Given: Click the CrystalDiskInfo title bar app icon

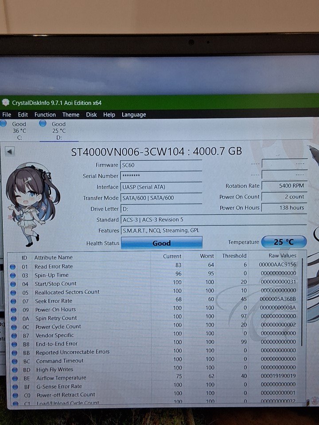Looking at the screenshot, I should tap(5, 103).
